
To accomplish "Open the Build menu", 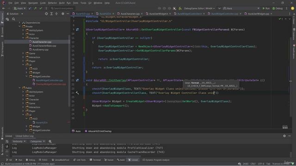I will point(62,3).
